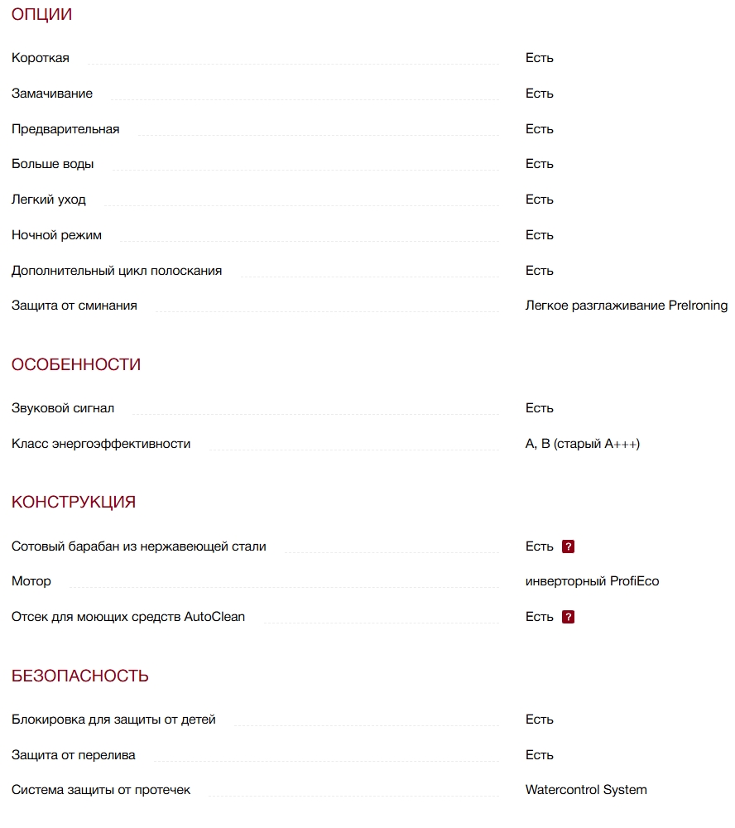Click the КОНСТРУКЦИЯ section heading
The height and width of the screenshot is (828, 735).
[x=74, y=503]
